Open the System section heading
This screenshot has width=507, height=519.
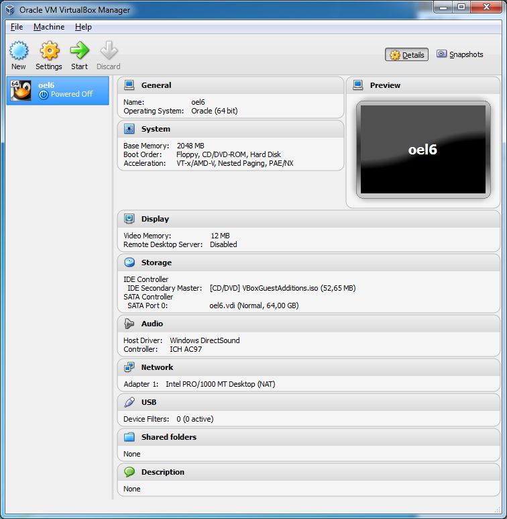(156, 129)
